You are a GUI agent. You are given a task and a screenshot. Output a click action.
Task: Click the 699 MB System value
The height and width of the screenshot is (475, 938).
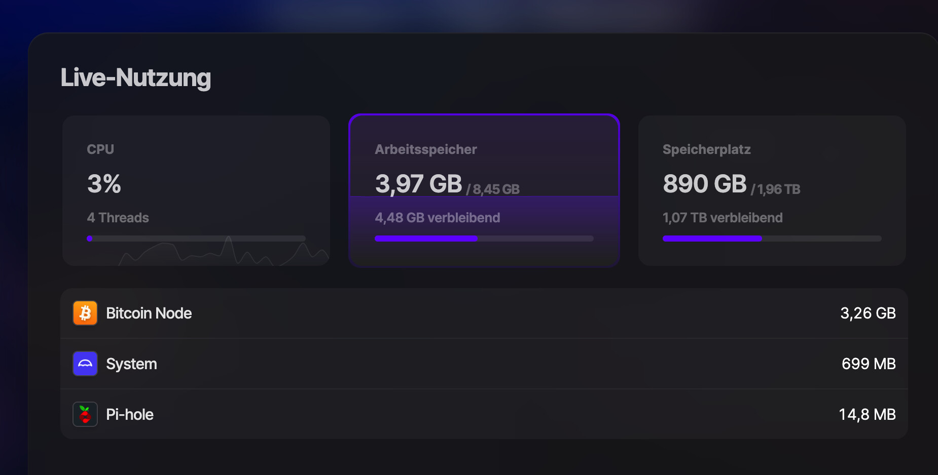tap(868, 364)
